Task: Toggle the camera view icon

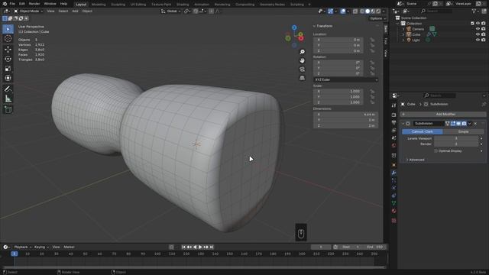Action: pyautogui.click(x=302, y=70)
